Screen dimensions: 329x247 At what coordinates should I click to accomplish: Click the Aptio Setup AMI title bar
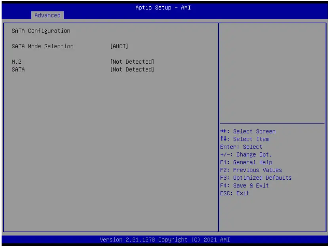pyautogui.click(x=164, y=8)
